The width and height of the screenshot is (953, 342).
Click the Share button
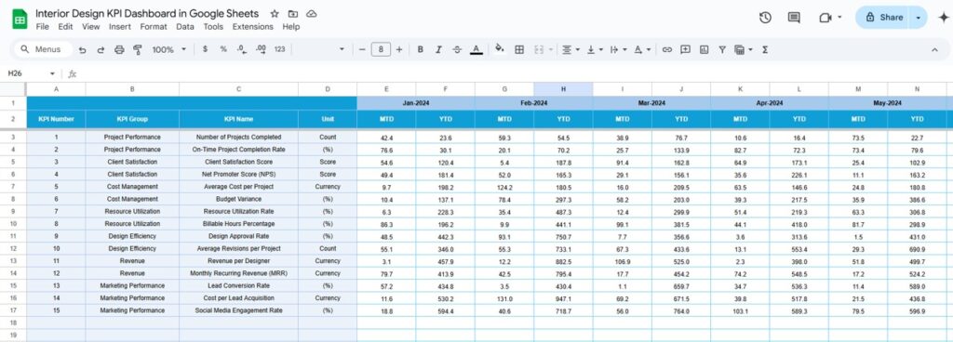click(x=883, y=18)
